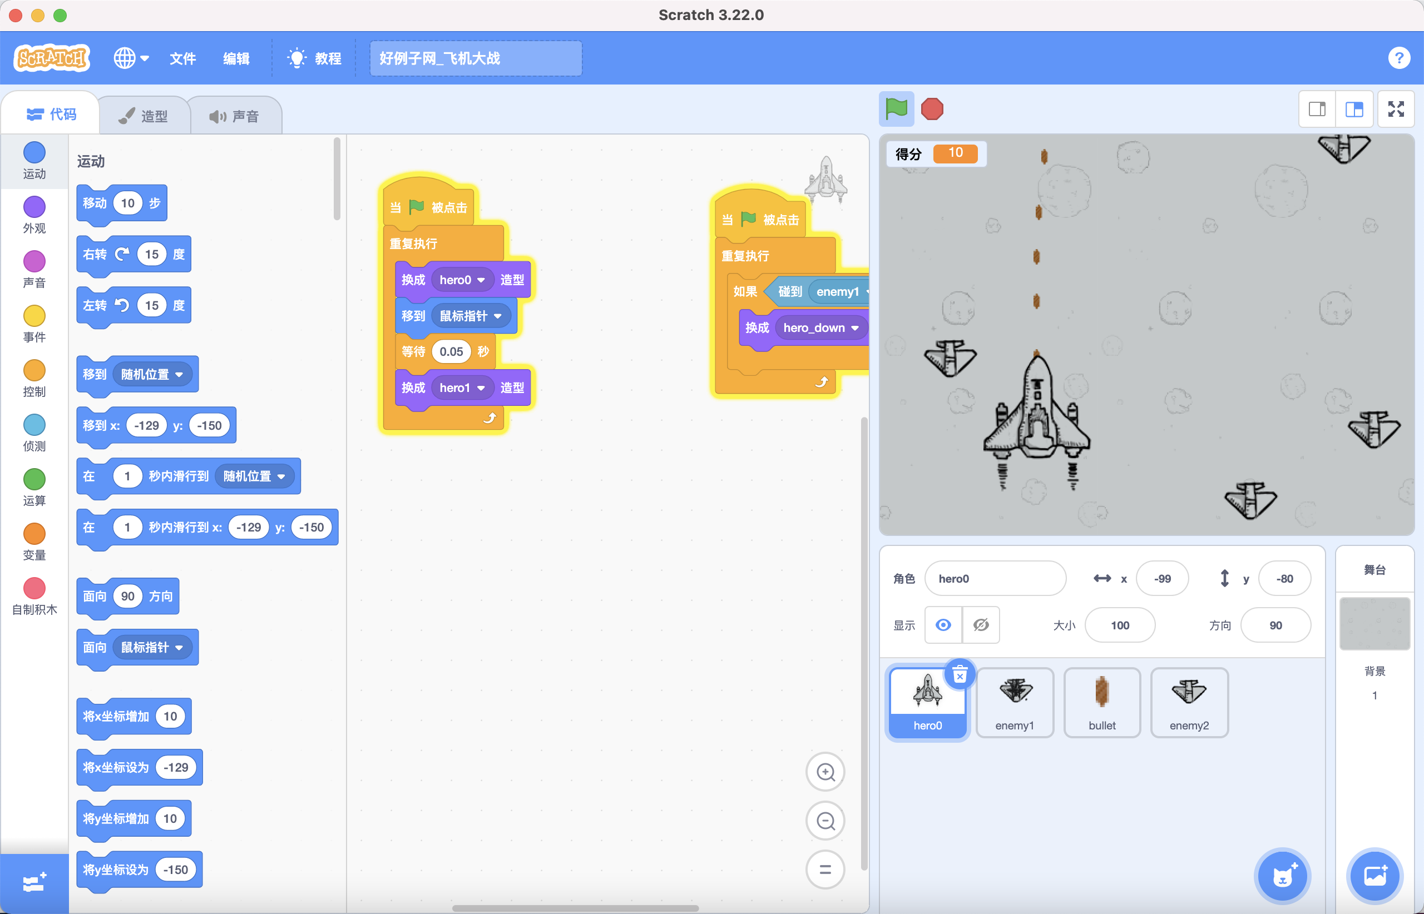
Task: Open the choose a sprite button
Action: 1282,876
